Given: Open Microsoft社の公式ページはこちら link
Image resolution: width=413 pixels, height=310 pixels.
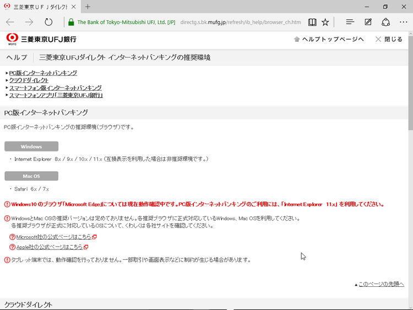Looking at the screenshot, I should [53, 237].
